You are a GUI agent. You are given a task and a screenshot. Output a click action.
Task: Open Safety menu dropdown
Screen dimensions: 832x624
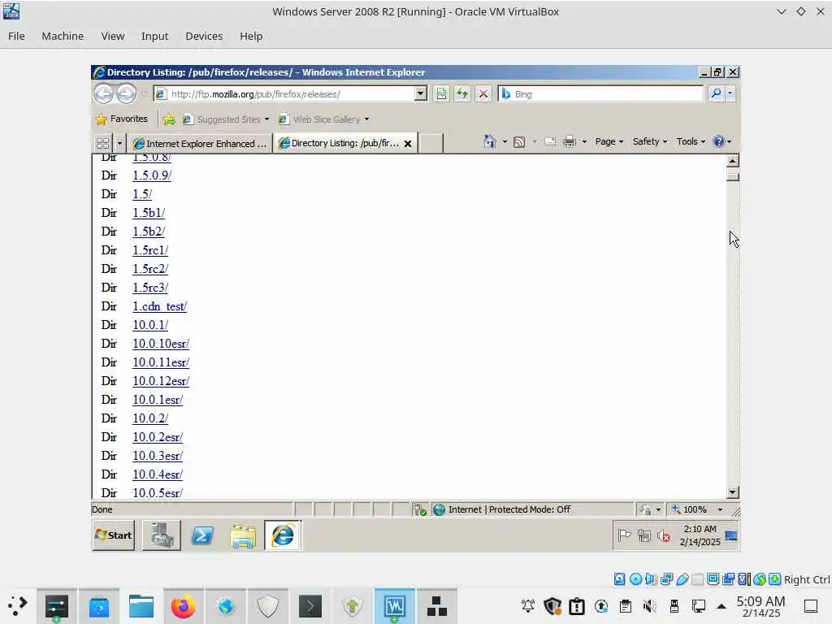coord(649,141)
